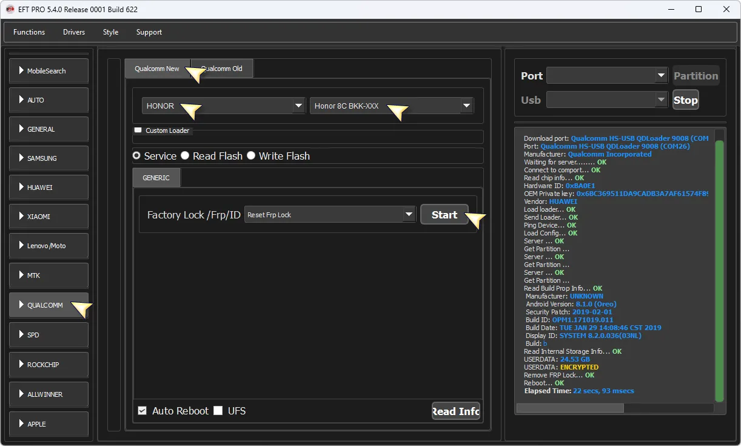741x446 pixels.
Task: Toggle the Auto Reboot checkbox
Action: tap(142, 411)
